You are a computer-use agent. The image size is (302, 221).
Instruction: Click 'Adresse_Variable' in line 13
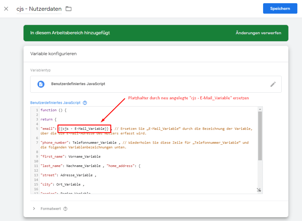point(76,175)
